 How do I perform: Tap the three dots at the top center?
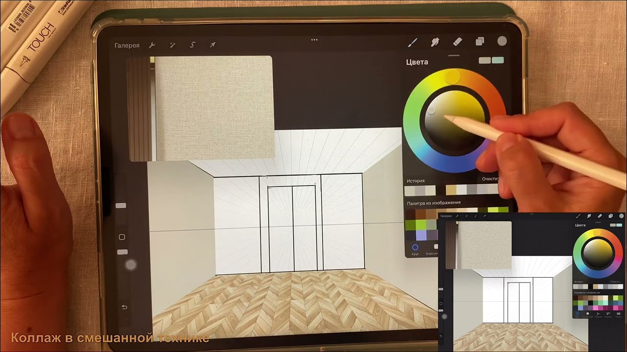pyautogui.click(x=314, y=40)
